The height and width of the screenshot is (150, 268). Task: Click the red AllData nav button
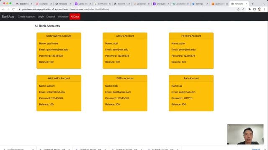click(75, 17)
